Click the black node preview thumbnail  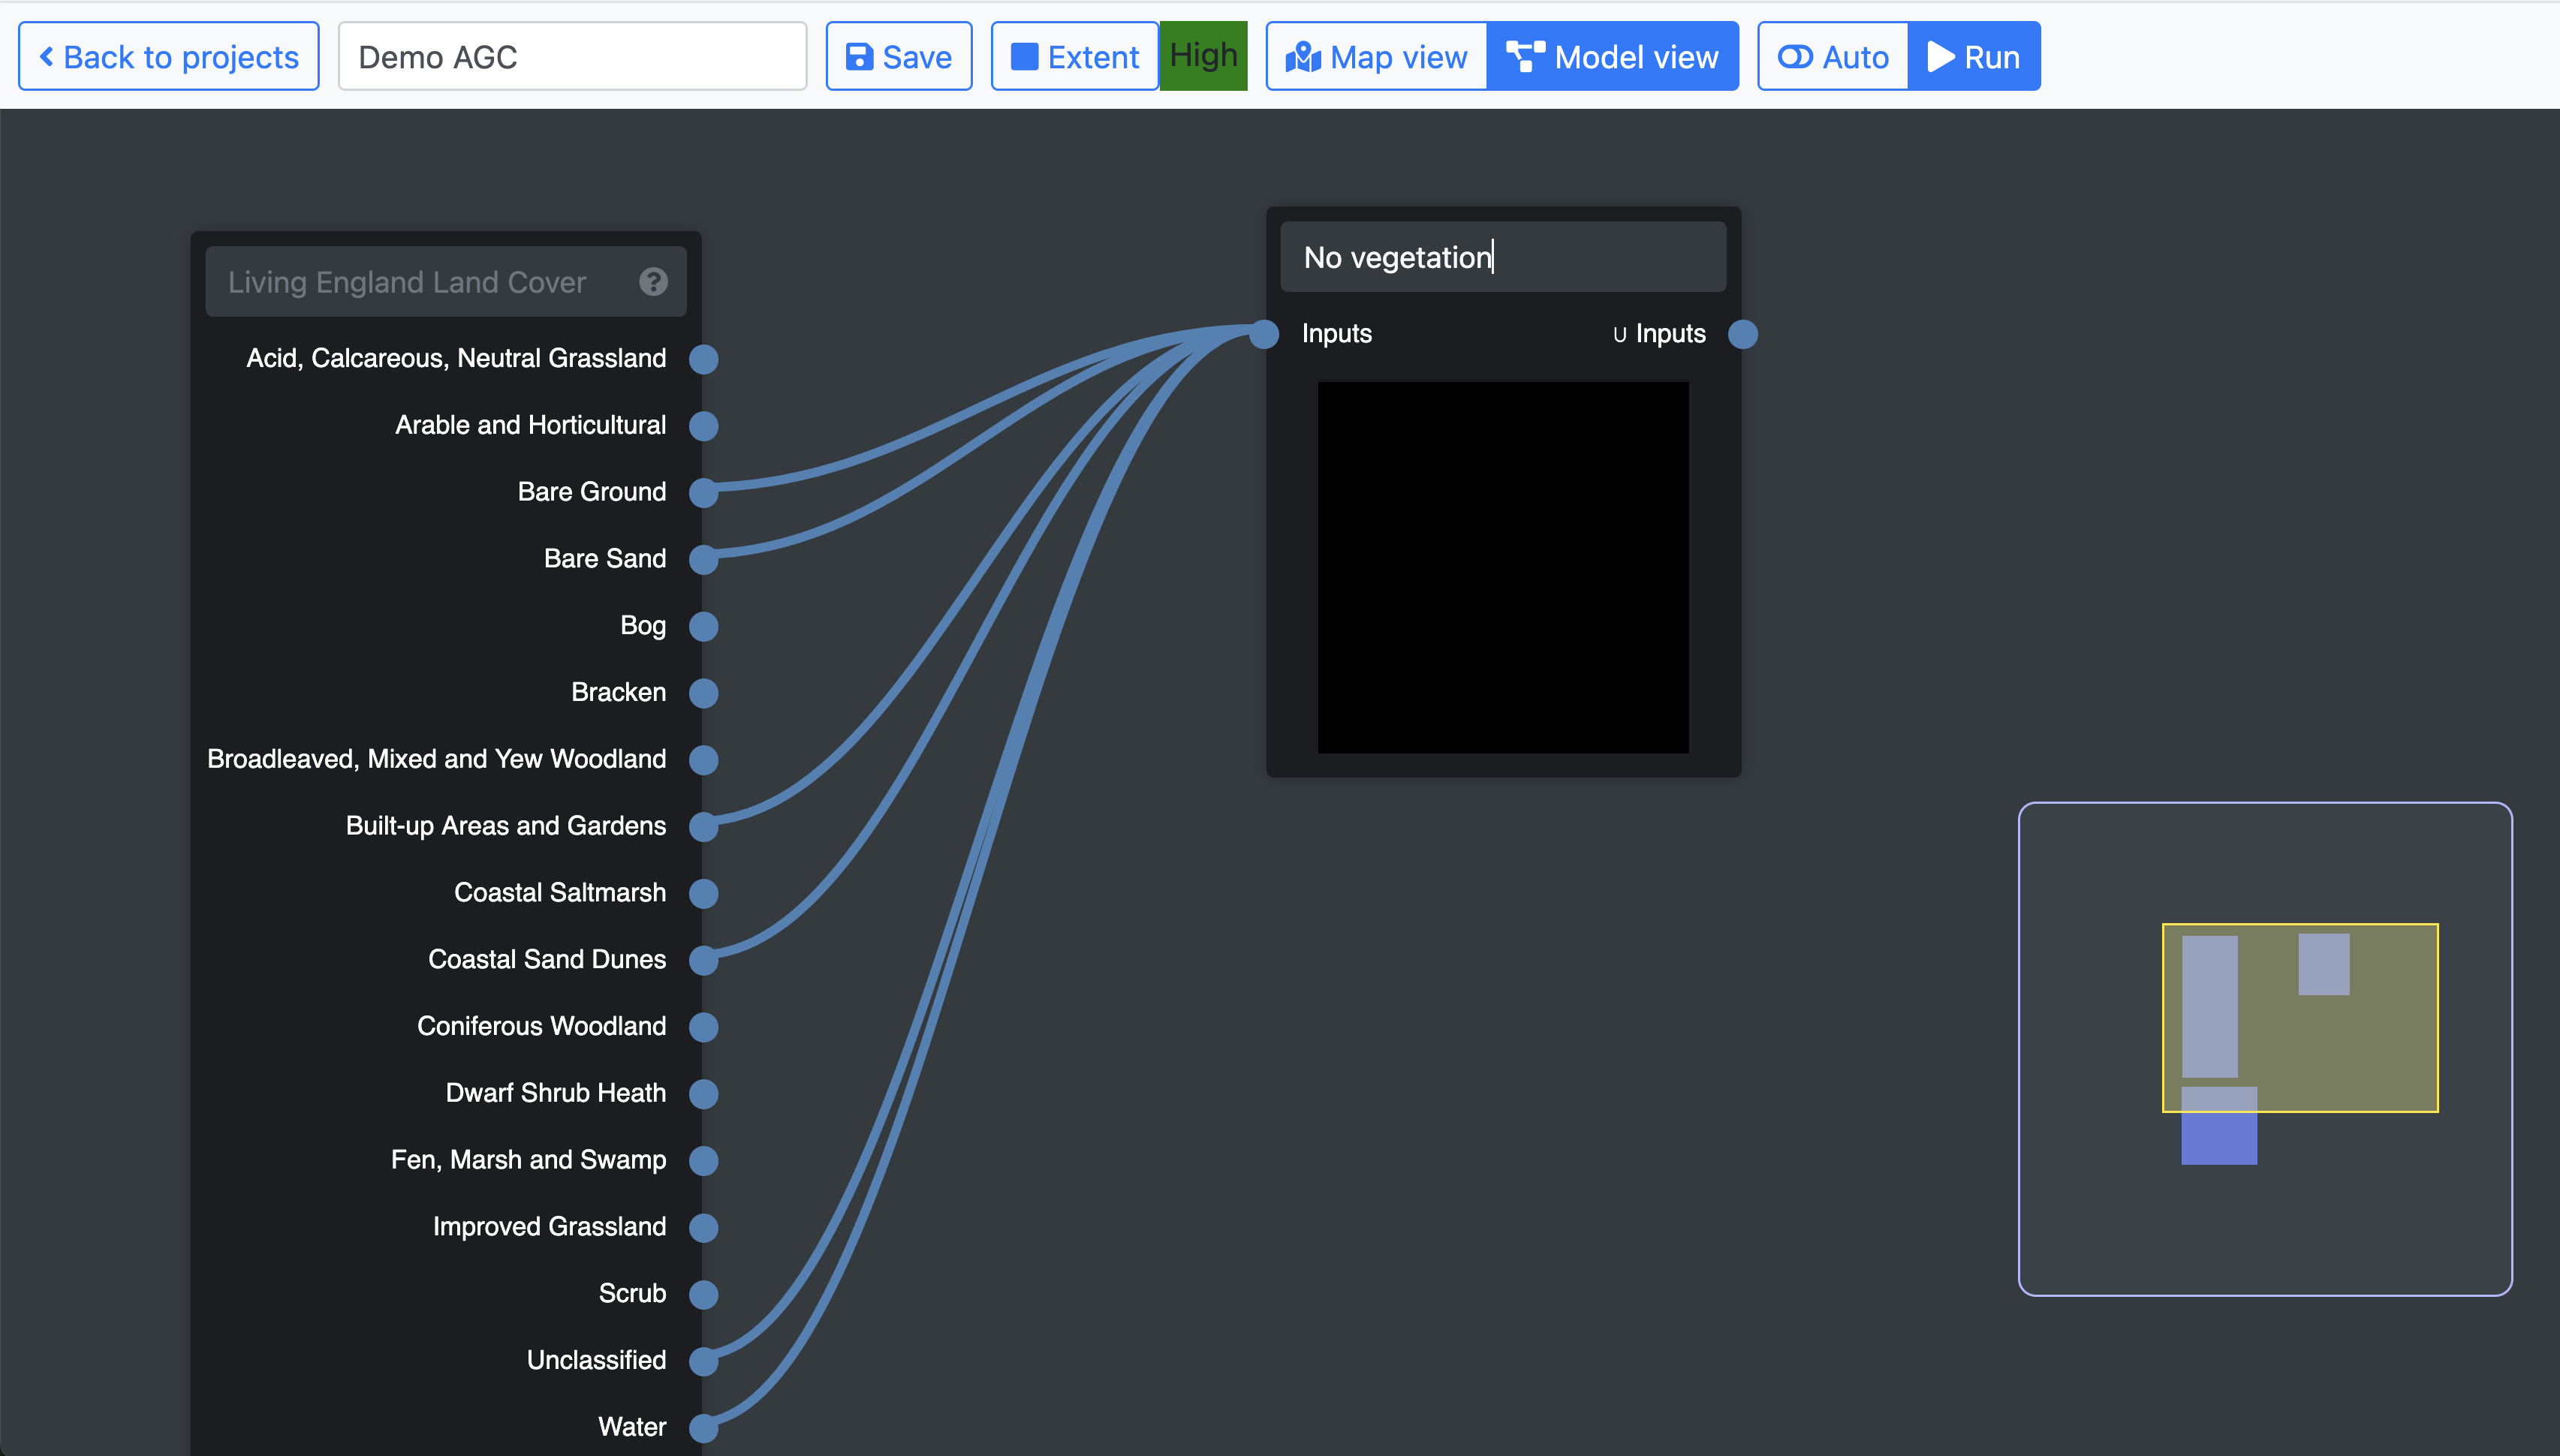coord(1502,567)
